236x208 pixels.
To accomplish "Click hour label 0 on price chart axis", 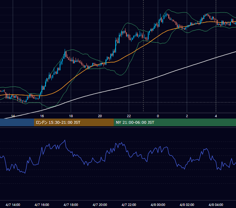I will point(158,116).
